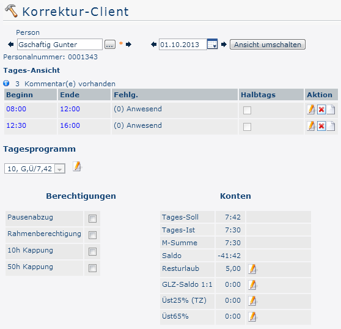Edit the 12:30 entry with pencil icon
The width and height of the screenshot is (341, 329).
pyautogui.click(x=311, y=126)
